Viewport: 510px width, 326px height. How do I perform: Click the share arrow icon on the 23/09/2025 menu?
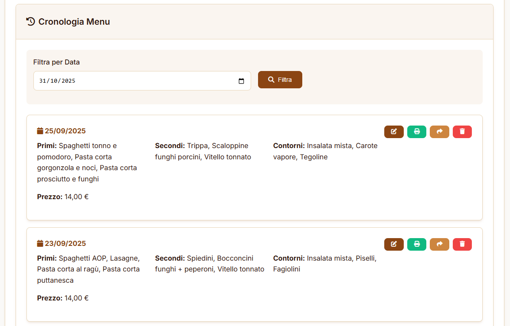pyautogui.click(x=439, y=244)
